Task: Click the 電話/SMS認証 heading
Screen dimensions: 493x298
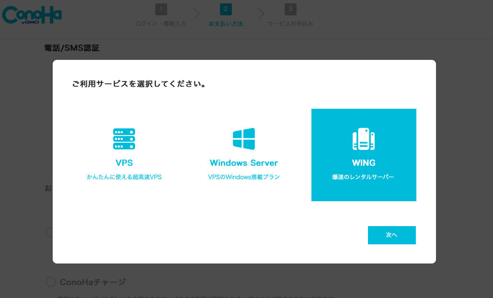Action: click(72, 48)
